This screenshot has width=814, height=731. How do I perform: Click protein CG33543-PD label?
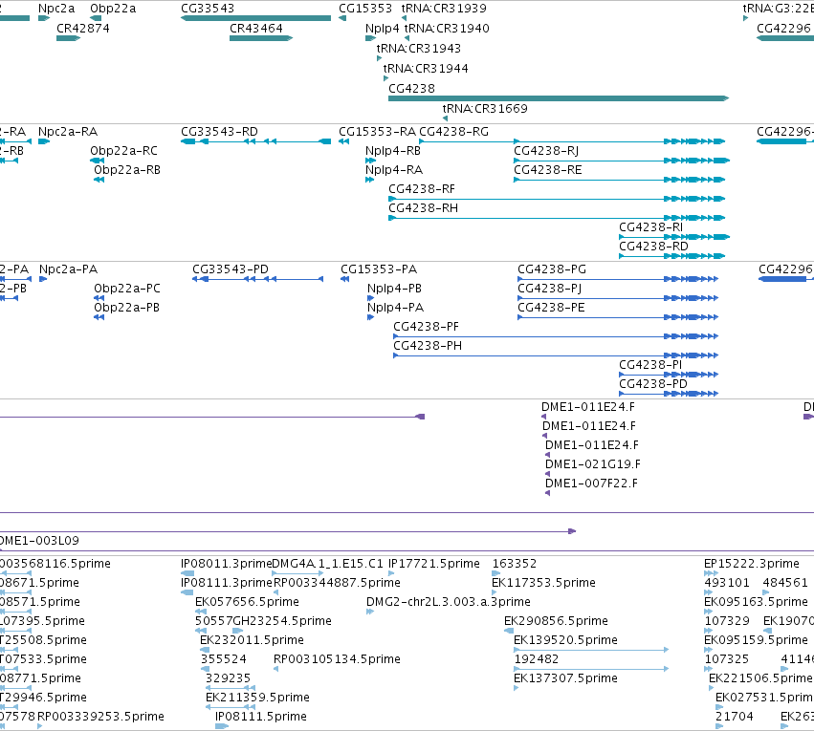[231, 269]
